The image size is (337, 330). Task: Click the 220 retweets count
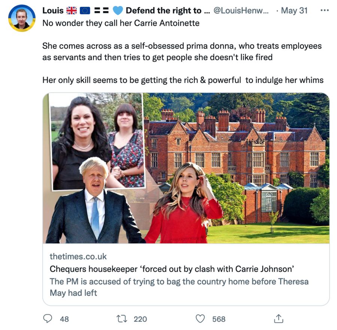click(x=140, y=319)
